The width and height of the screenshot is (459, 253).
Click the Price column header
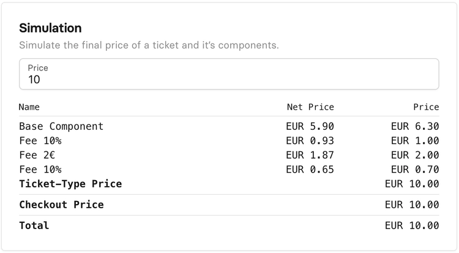[x=426, y=107]
